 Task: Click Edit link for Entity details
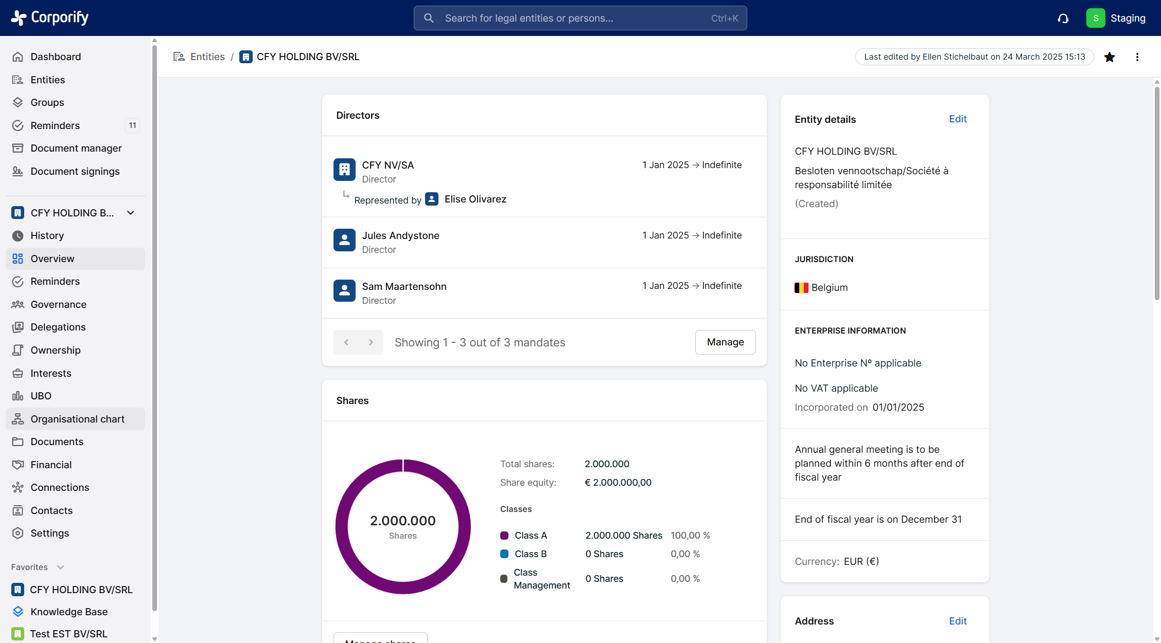[x=958, y=119]
